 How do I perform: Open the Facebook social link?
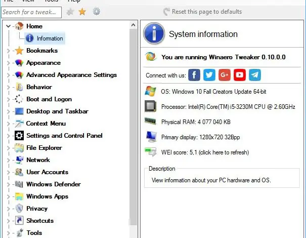194,75
